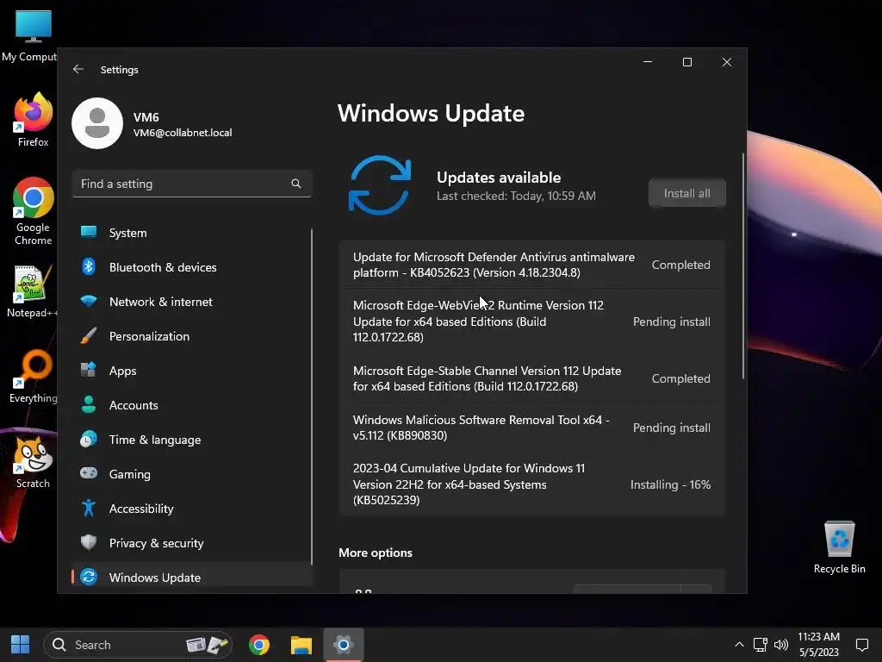Image resolution: width=882 pixels, height=662 pixels.
Task: Click the Install all button
Action: click(686, 193)
